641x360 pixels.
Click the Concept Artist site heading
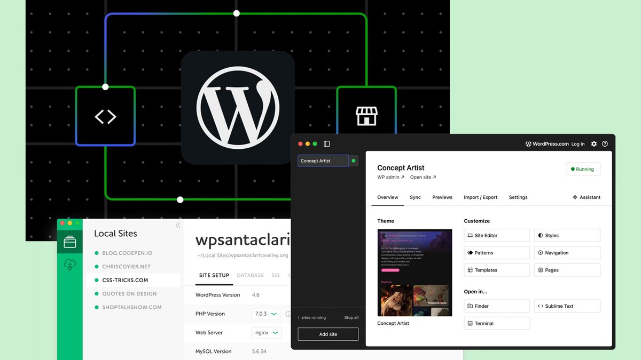tap(401, 167)
